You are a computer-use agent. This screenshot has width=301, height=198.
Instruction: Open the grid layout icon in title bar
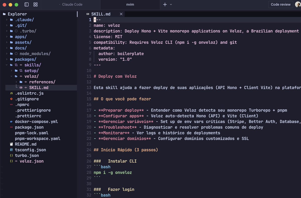pos(35,5)
